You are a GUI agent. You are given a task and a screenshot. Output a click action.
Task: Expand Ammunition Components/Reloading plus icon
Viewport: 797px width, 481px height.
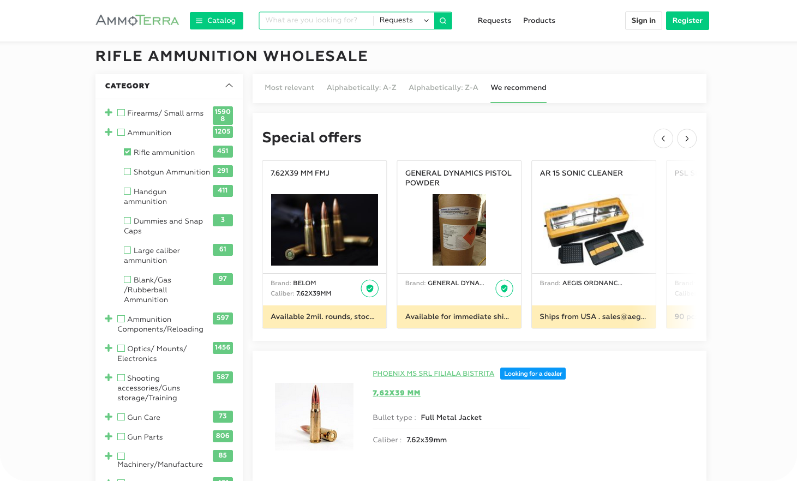[109, 318]
